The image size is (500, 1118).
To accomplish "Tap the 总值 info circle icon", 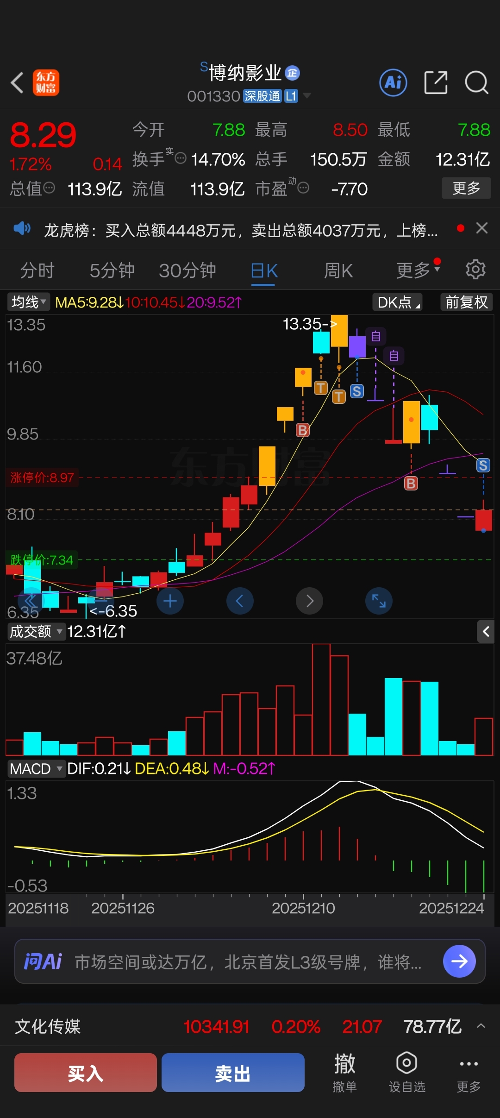I will tap(49, 188).
